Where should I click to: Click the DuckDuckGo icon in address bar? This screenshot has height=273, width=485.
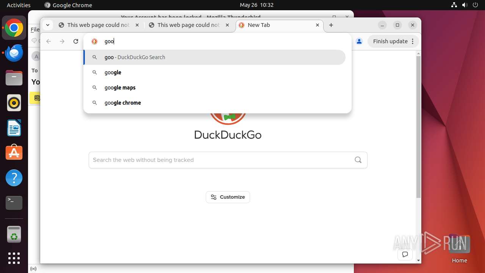click(95, 41)
